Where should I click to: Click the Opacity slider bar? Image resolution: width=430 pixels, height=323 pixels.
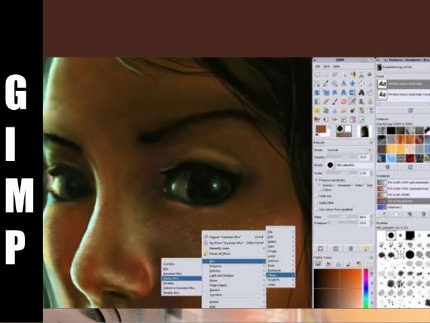[342, 157]
